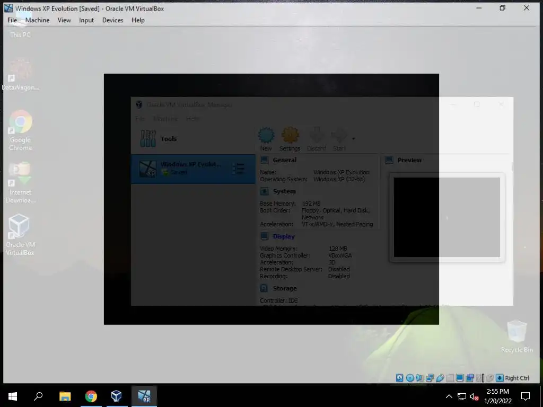Select the Recycle Bin desktop icon
543x407 pixels.
pos(516,337)
